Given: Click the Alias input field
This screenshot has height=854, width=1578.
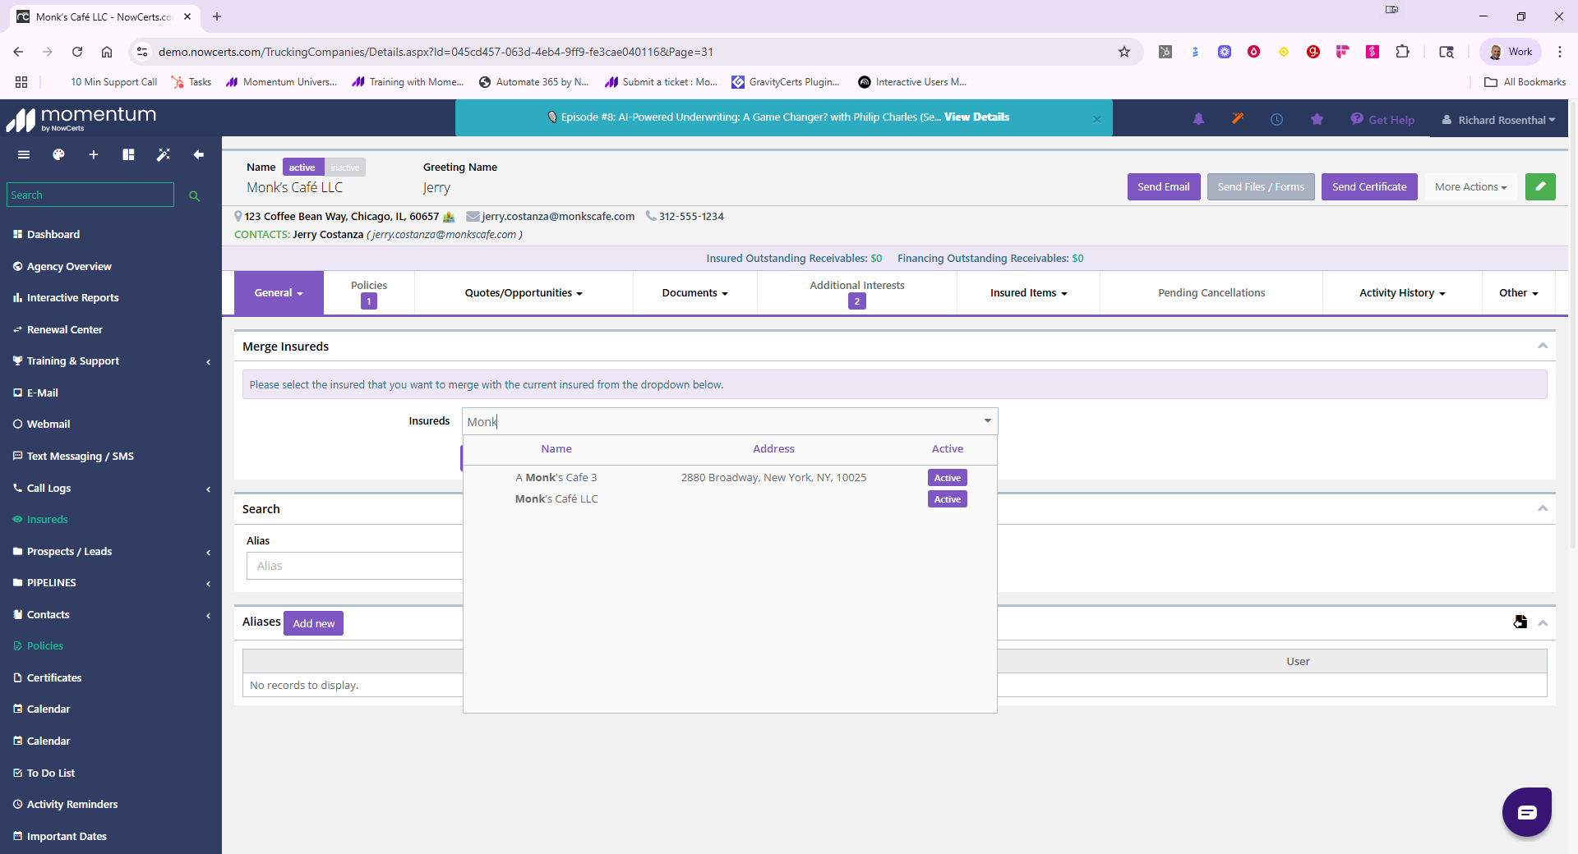Looking at the screenshot, I should (354, 566).
